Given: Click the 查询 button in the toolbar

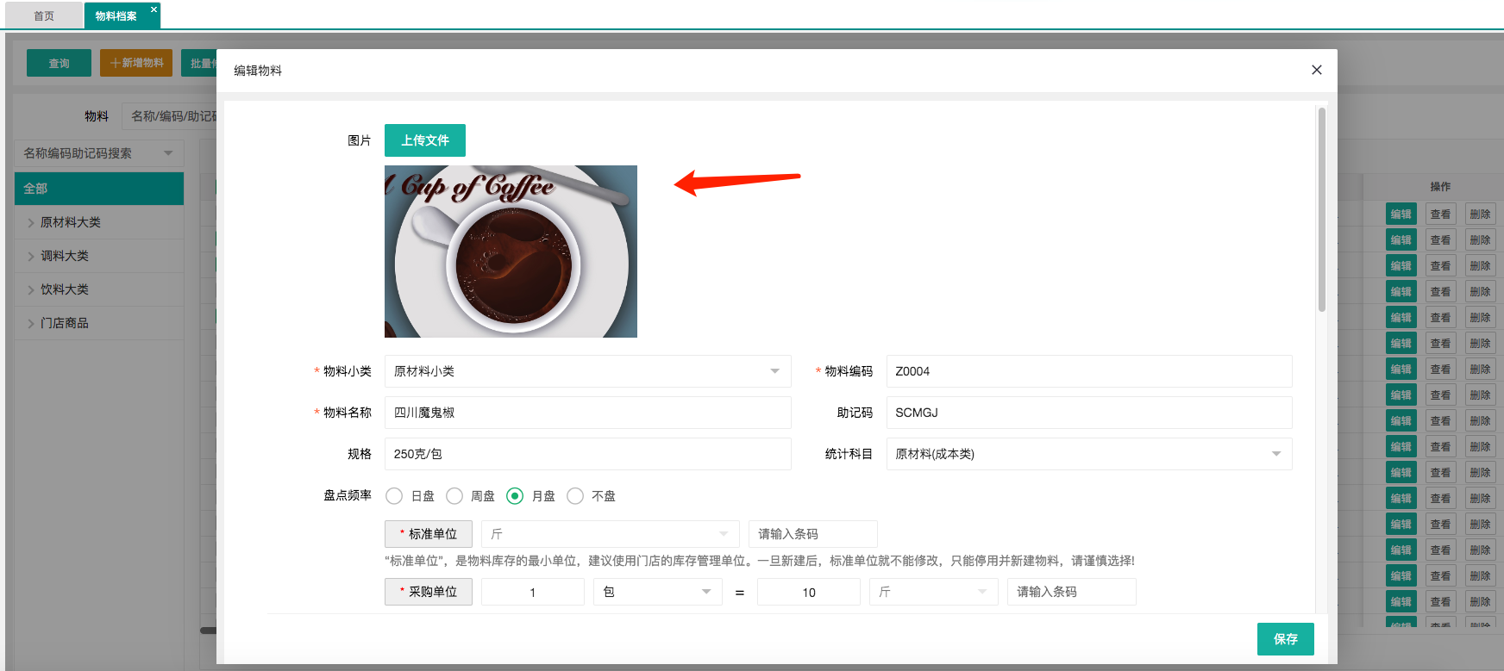Looking at the screenshot, I should click(x=59, y=63).
